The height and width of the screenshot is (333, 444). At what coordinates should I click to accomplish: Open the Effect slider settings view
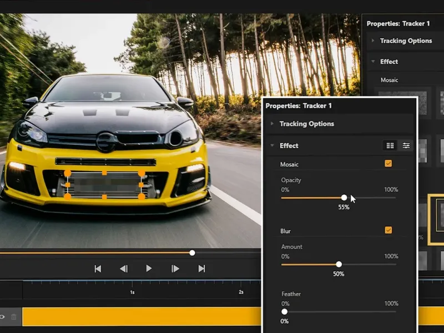click(x=406, y=145)
